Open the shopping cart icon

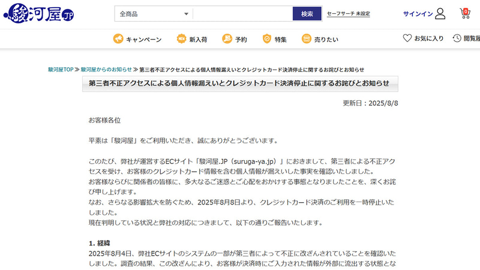click(465, 13)
